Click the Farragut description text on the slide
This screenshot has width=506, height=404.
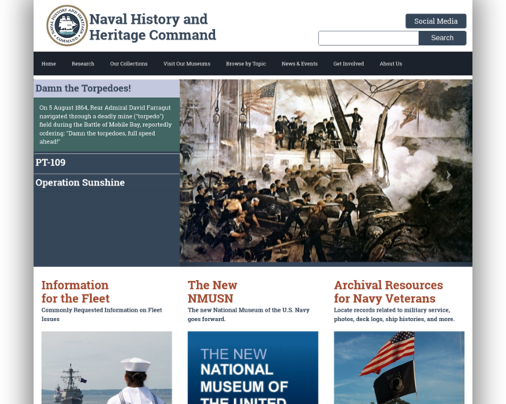(x=105, y=125)
